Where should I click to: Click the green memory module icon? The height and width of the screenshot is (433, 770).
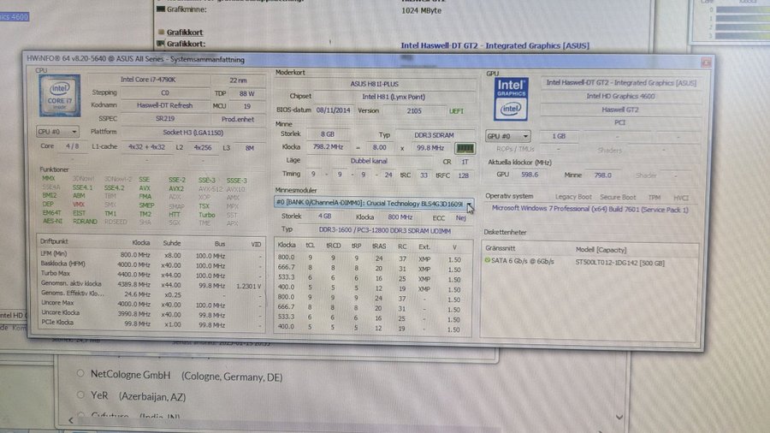pos(465,148)
